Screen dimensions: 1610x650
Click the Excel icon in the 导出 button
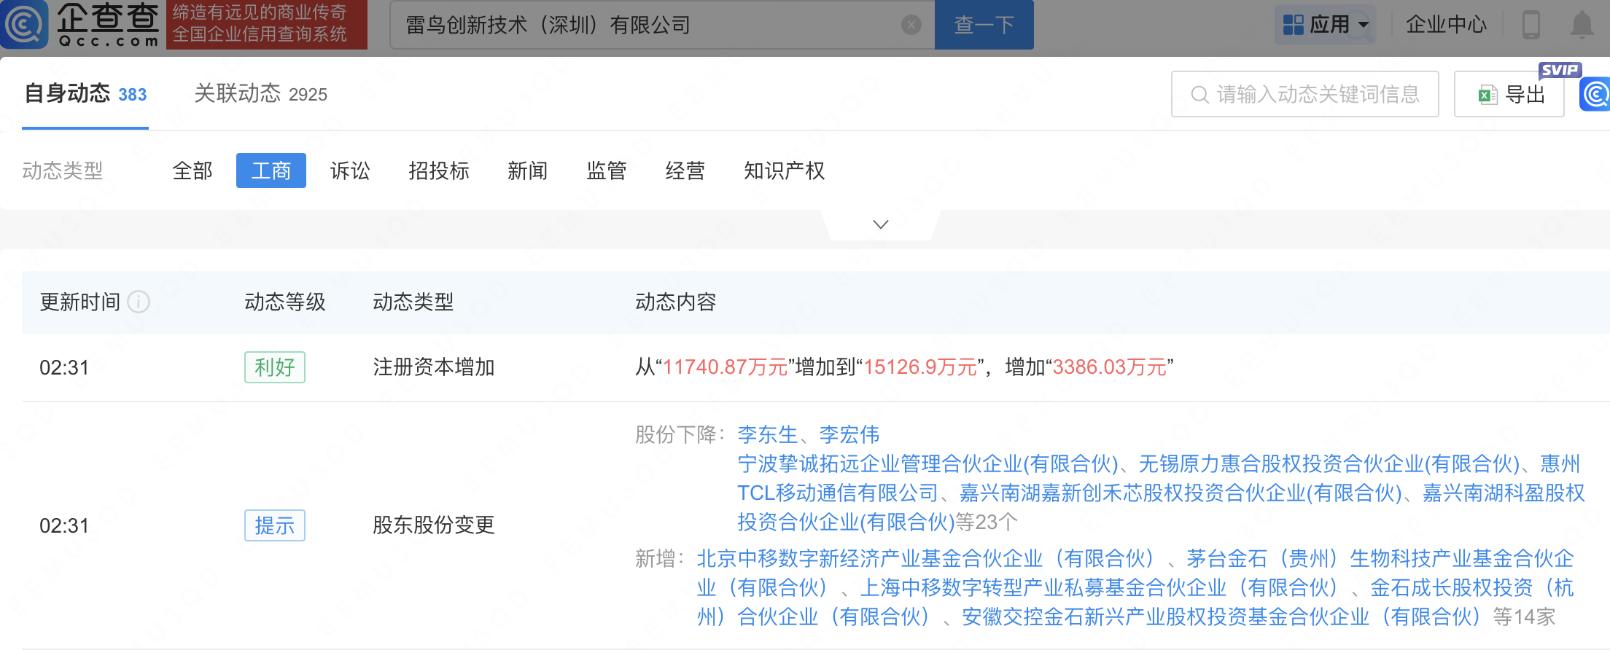(1487, 95)
